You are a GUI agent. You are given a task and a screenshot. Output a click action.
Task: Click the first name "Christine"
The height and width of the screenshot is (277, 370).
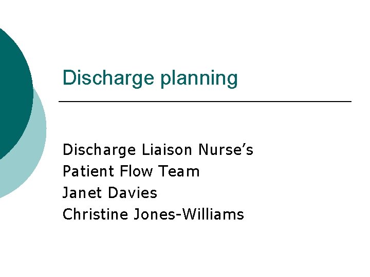[x=95, y=214]
